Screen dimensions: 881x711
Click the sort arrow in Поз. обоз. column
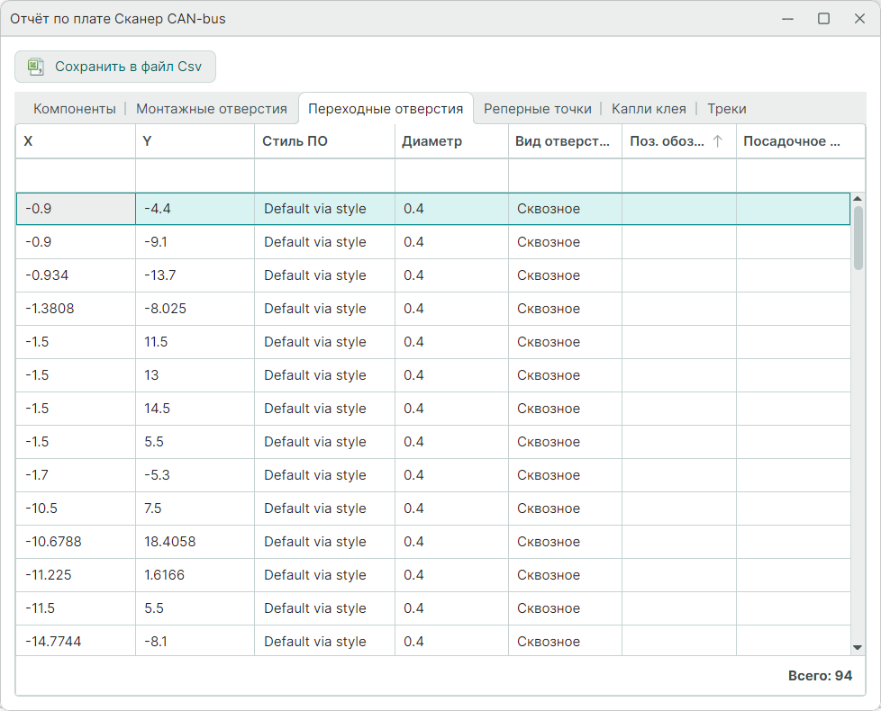point(718,141)
